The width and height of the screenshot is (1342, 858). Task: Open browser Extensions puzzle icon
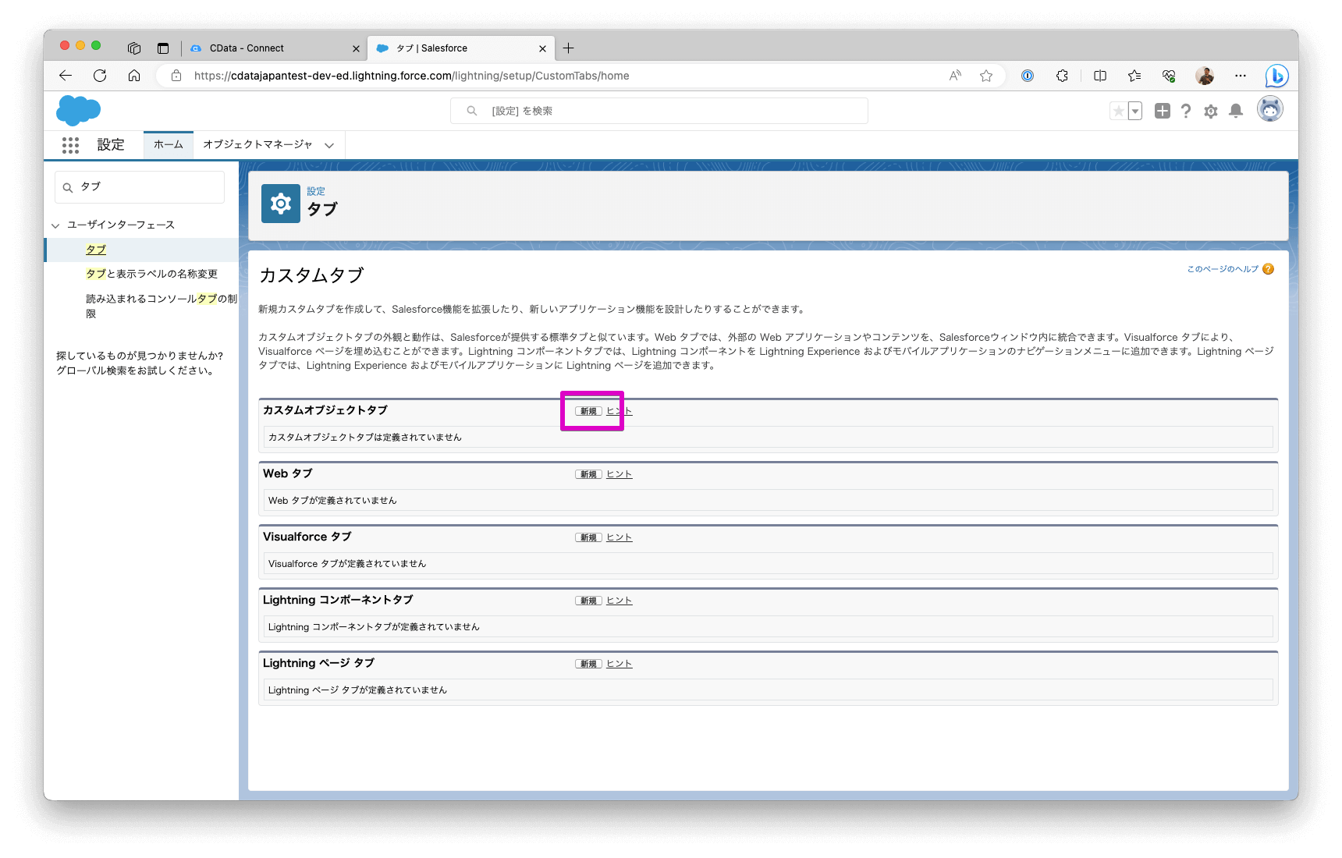tap(1062, 76)
